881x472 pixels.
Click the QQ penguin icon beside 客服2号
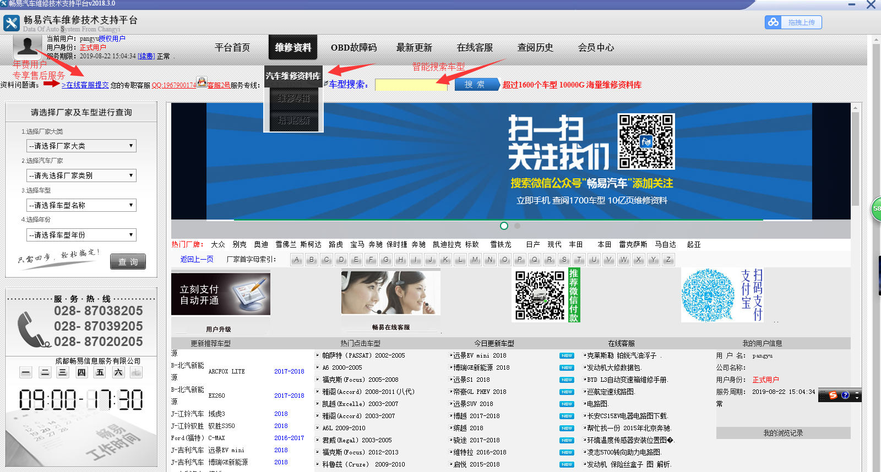tap(202, 82)
